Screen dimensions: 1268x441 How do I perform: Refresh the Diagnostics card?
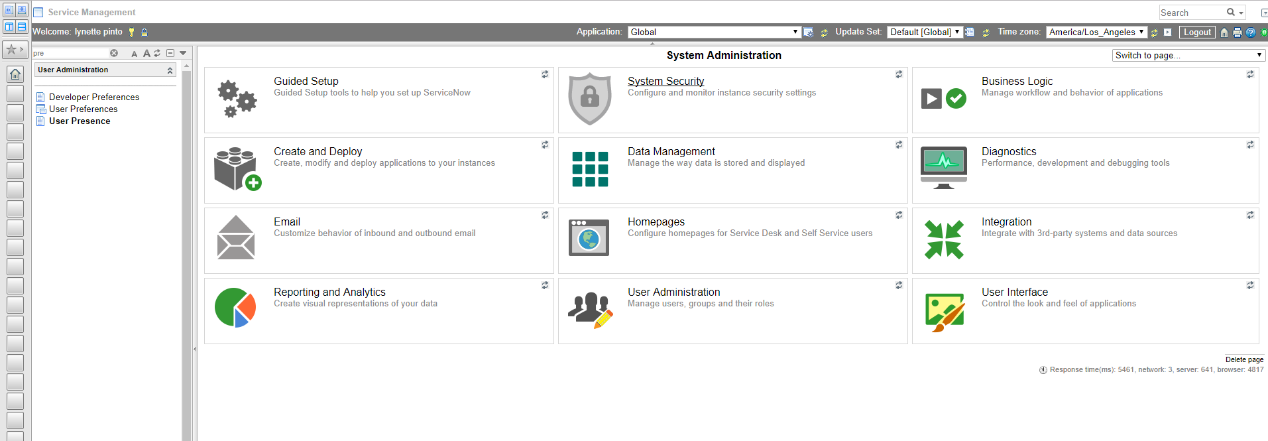1250,145
